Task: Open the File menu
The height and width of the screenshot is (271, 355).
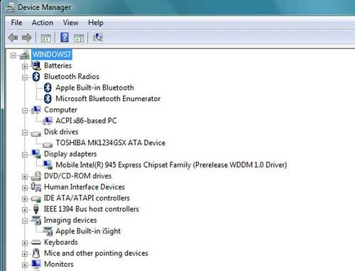Action: click(x=16, y=23)
